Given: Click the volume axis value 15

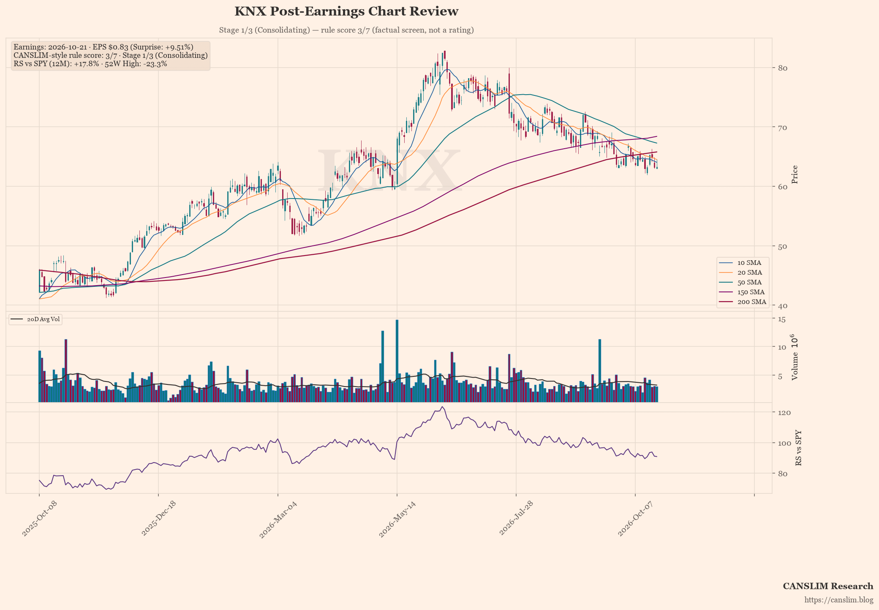Looking at the screenshot, I should click(781, 319).
